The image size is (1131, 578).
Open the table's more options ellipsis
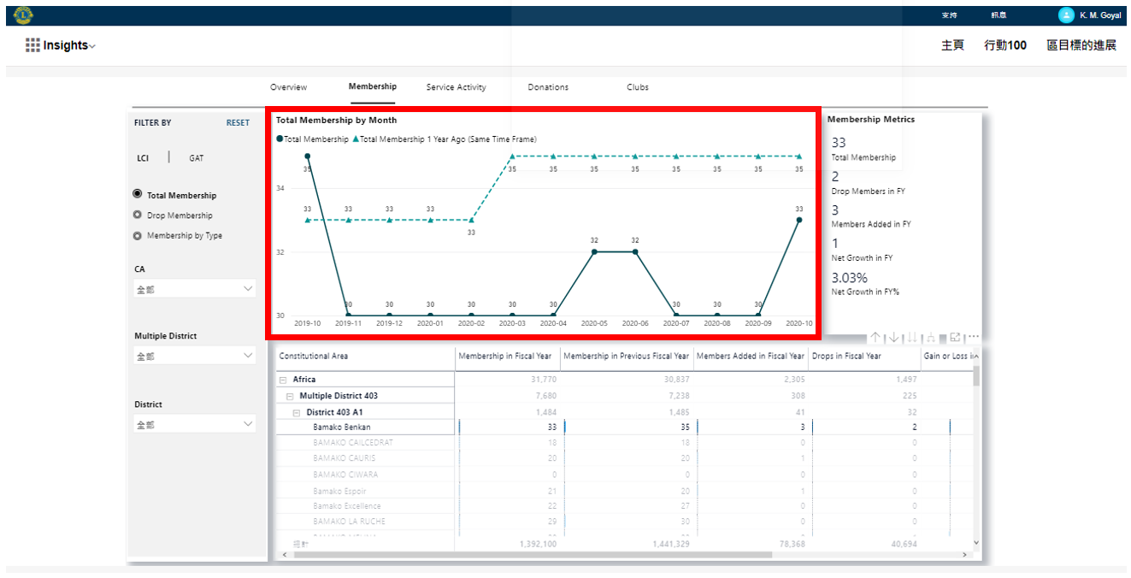click(x=973, y=338)
